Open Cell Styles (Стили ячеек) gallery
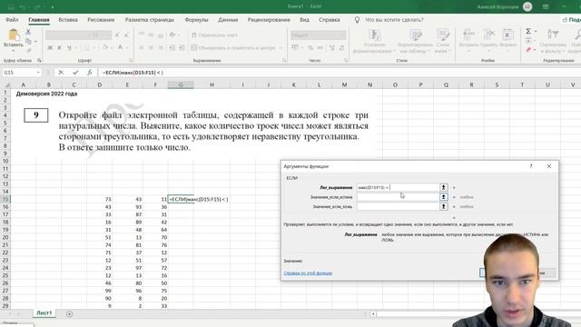The width and height of the screenshot is (581, 327). coord(442,41)
